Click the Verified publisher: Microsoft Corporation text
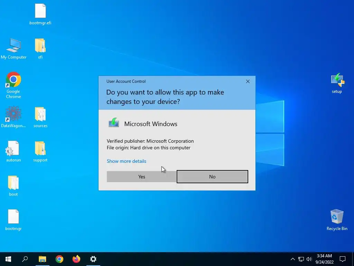 pyautogui.click(x=150, y=141)
